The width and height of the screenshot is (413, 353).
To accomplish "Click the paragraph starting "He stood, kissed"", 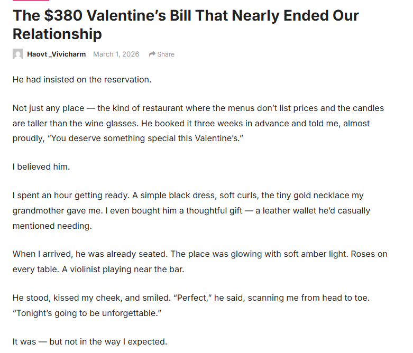I will tap(191, 305).
